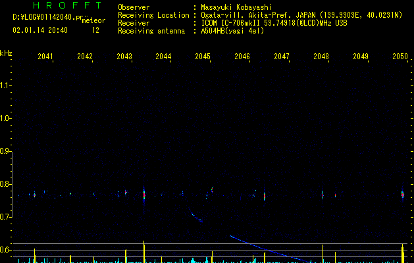The width and height of the screenshot is (414, 263).
Task: Click the Receiver label
Action: point(134,23)
